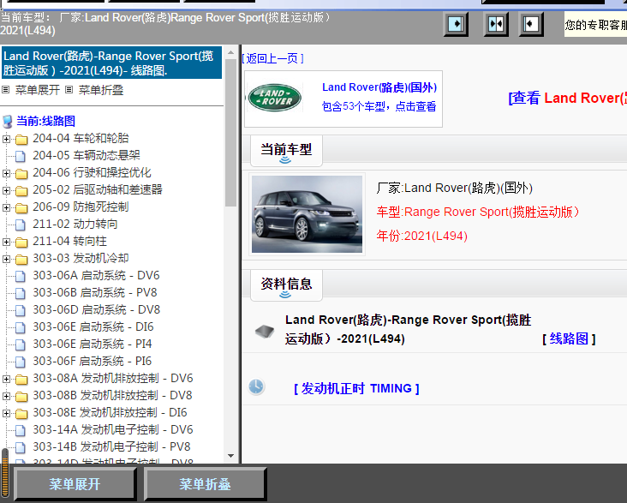627x503 pixels.
Task: Expand the 303-08B 发动机排放控制 - DV8 node
Action: [x=6, y=396]
